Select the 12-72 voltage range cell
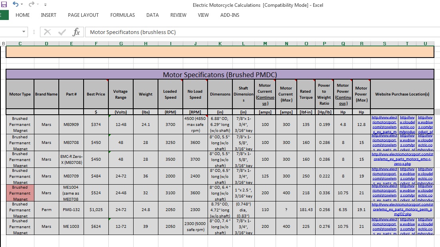The height and width of the screenshot is (247, 440). tap(121, 227)
